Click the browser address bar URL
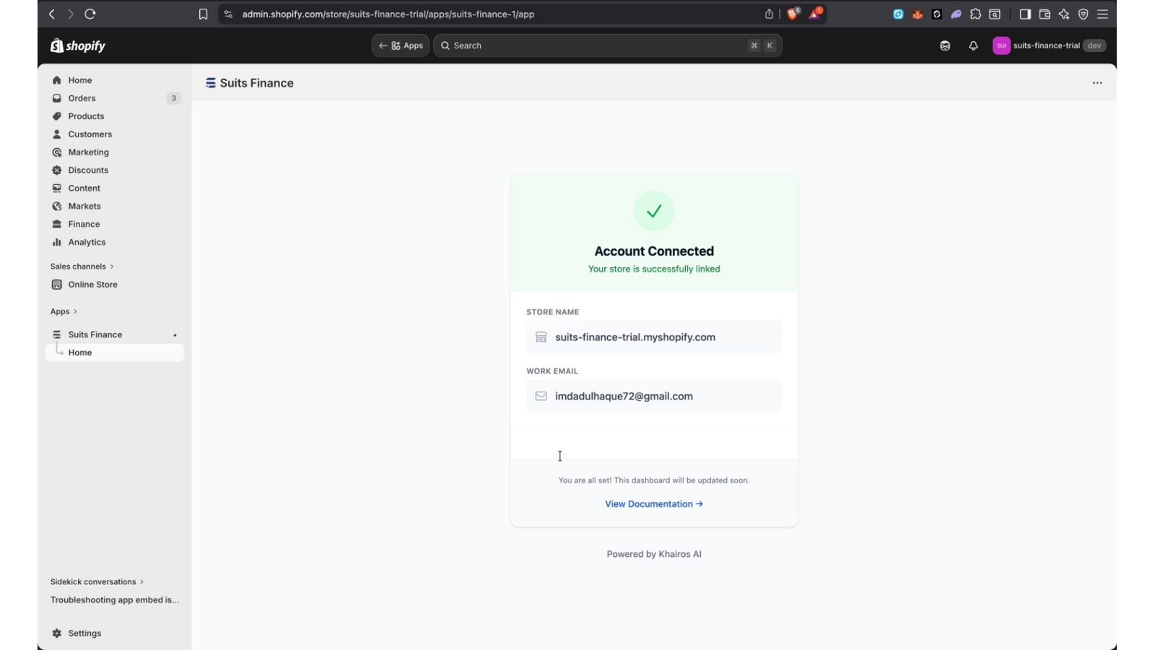Viewport: 1155px width, 650px height. coord(388,14)
